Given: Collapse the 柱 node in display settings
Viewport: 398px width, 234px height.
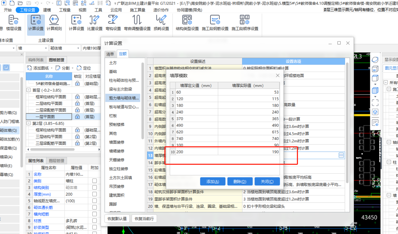Looking at the screenshot, I should (x=389, y=162).
